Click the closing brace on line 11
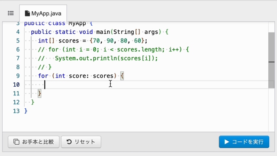This screenshot has height=156, width=277. 39,94
